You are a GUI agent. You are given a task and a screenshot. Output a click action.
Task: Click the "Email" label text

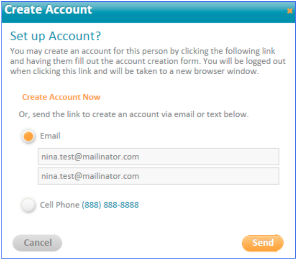pos(50,136)
